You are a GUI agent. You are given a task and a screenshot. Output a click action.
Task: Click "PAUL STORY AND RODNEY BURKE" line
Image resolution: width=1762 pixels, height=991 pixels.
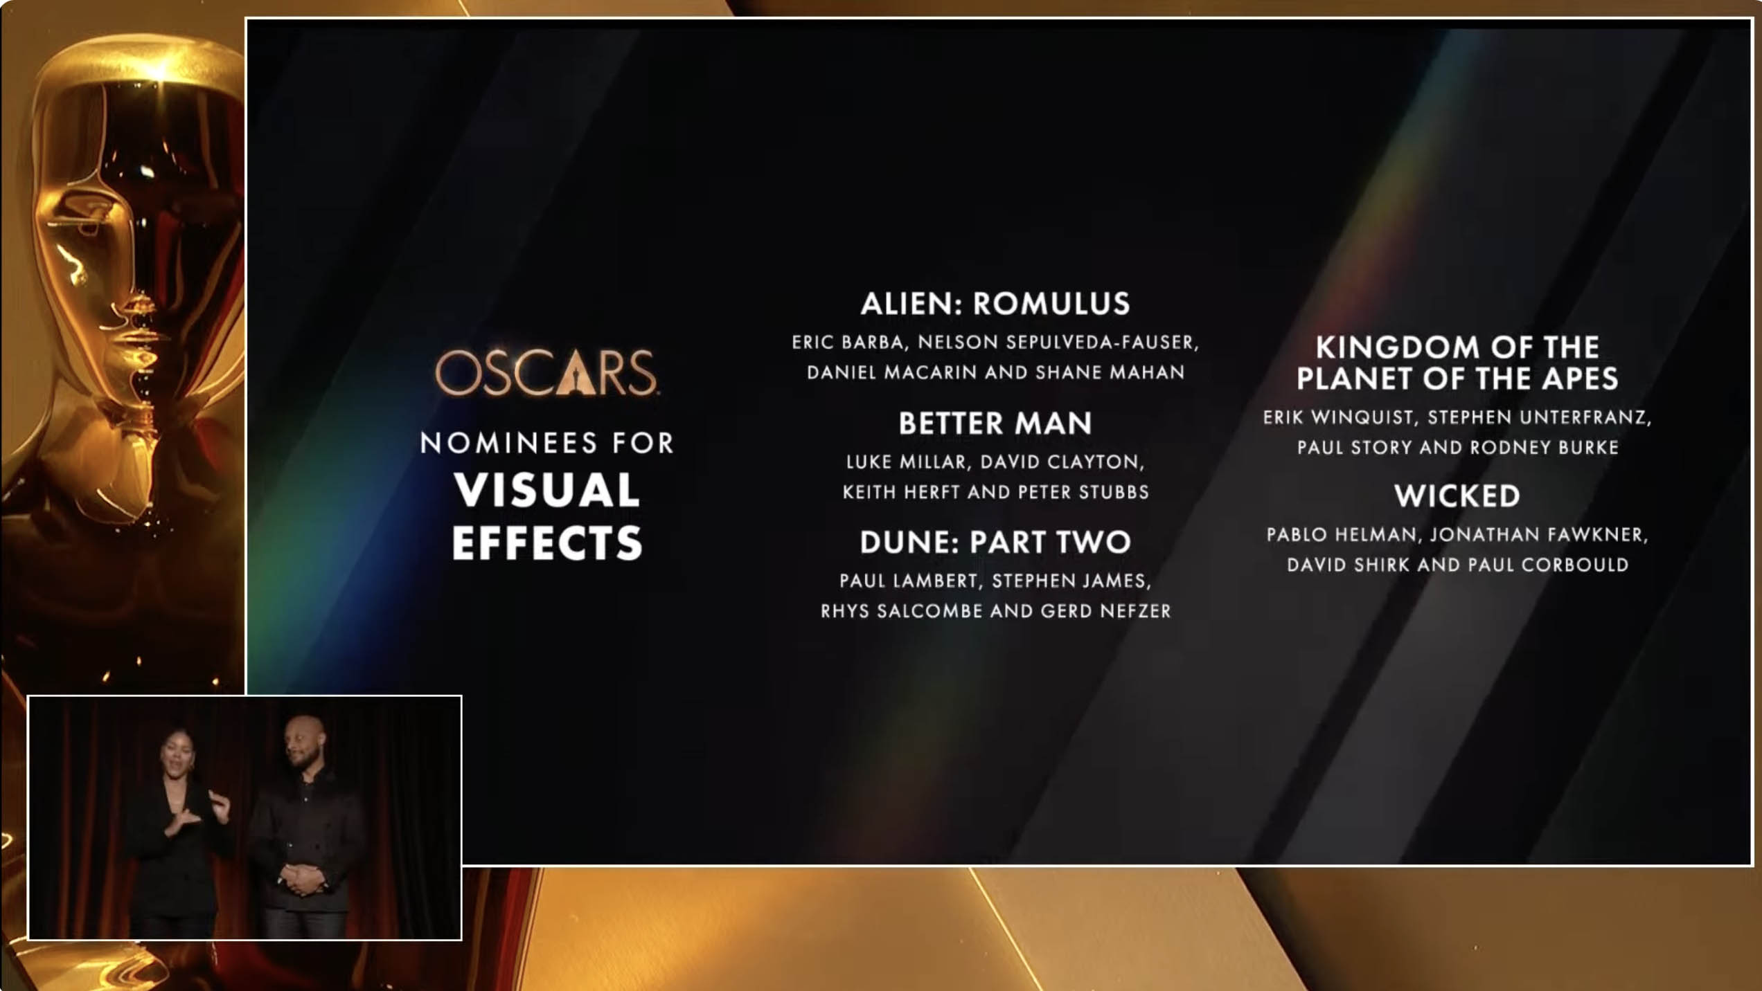click(x=1457, y=448)
